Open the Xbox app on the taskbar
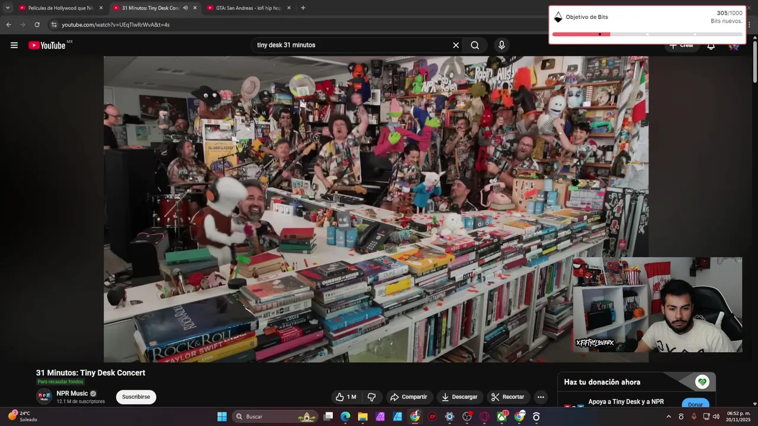Image resolution: width=758 pixels, height=426 pixels. coord(502,417)
